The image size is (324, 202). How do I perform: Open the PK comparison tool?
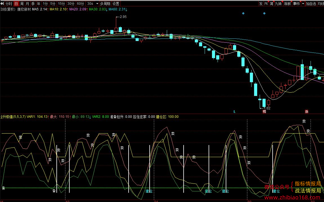point(266,4)
